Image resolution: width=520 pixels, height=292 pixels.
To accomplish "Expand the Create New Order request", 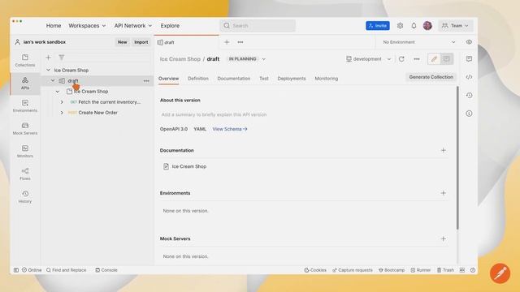I will 62,113.
